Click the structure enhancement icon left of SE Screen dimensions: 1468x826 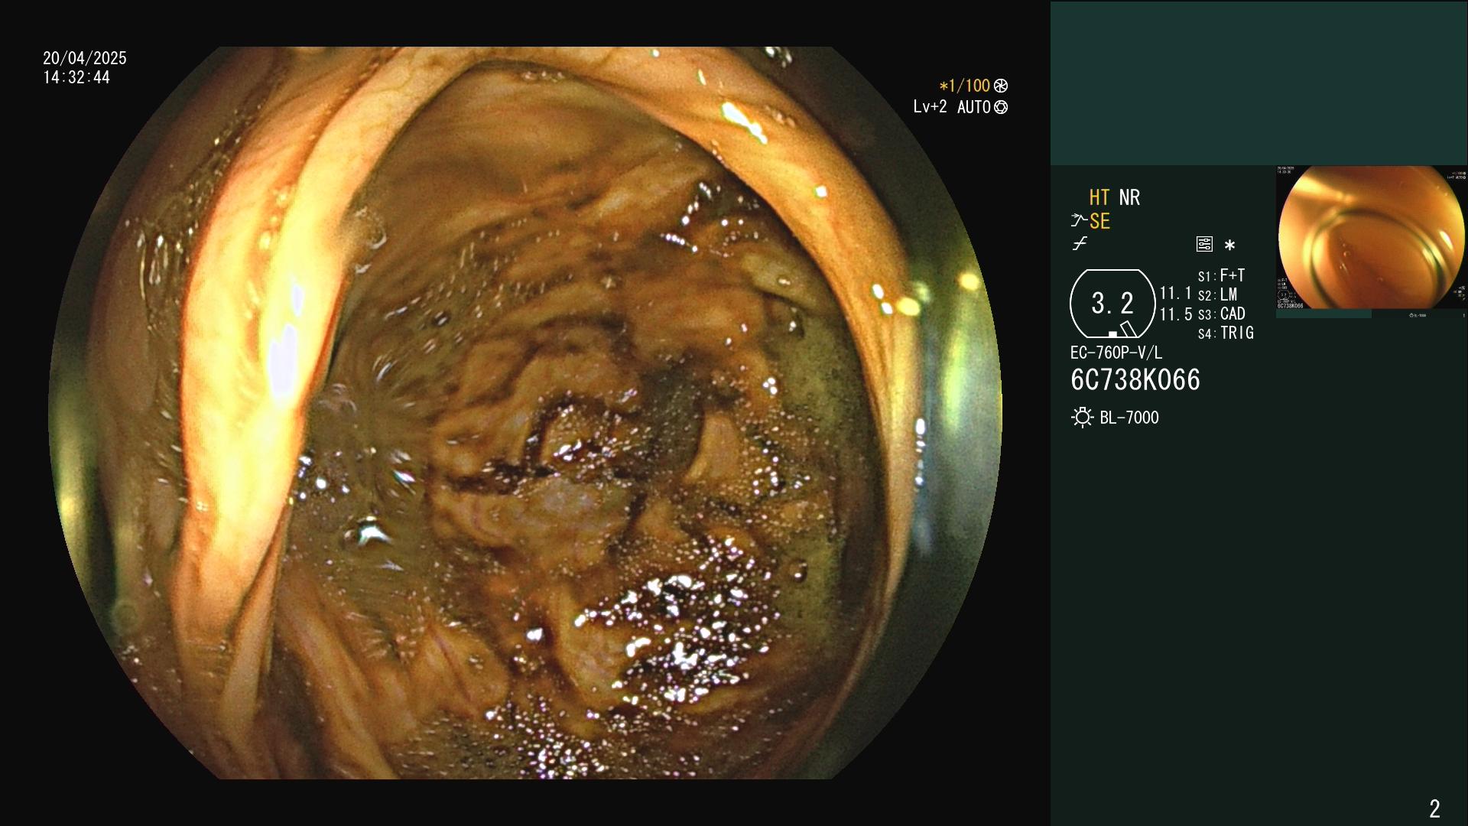point(1079,221)
